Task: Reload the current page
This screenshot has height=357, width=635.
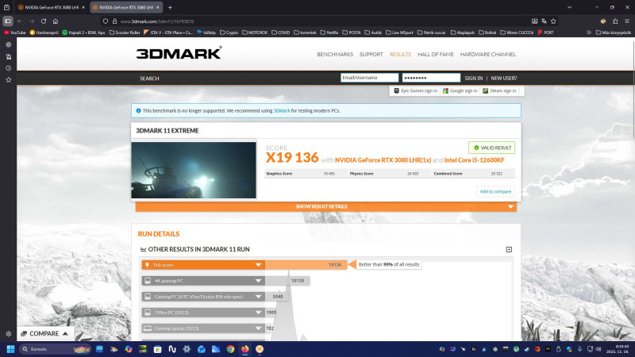Action: point(44,21)
